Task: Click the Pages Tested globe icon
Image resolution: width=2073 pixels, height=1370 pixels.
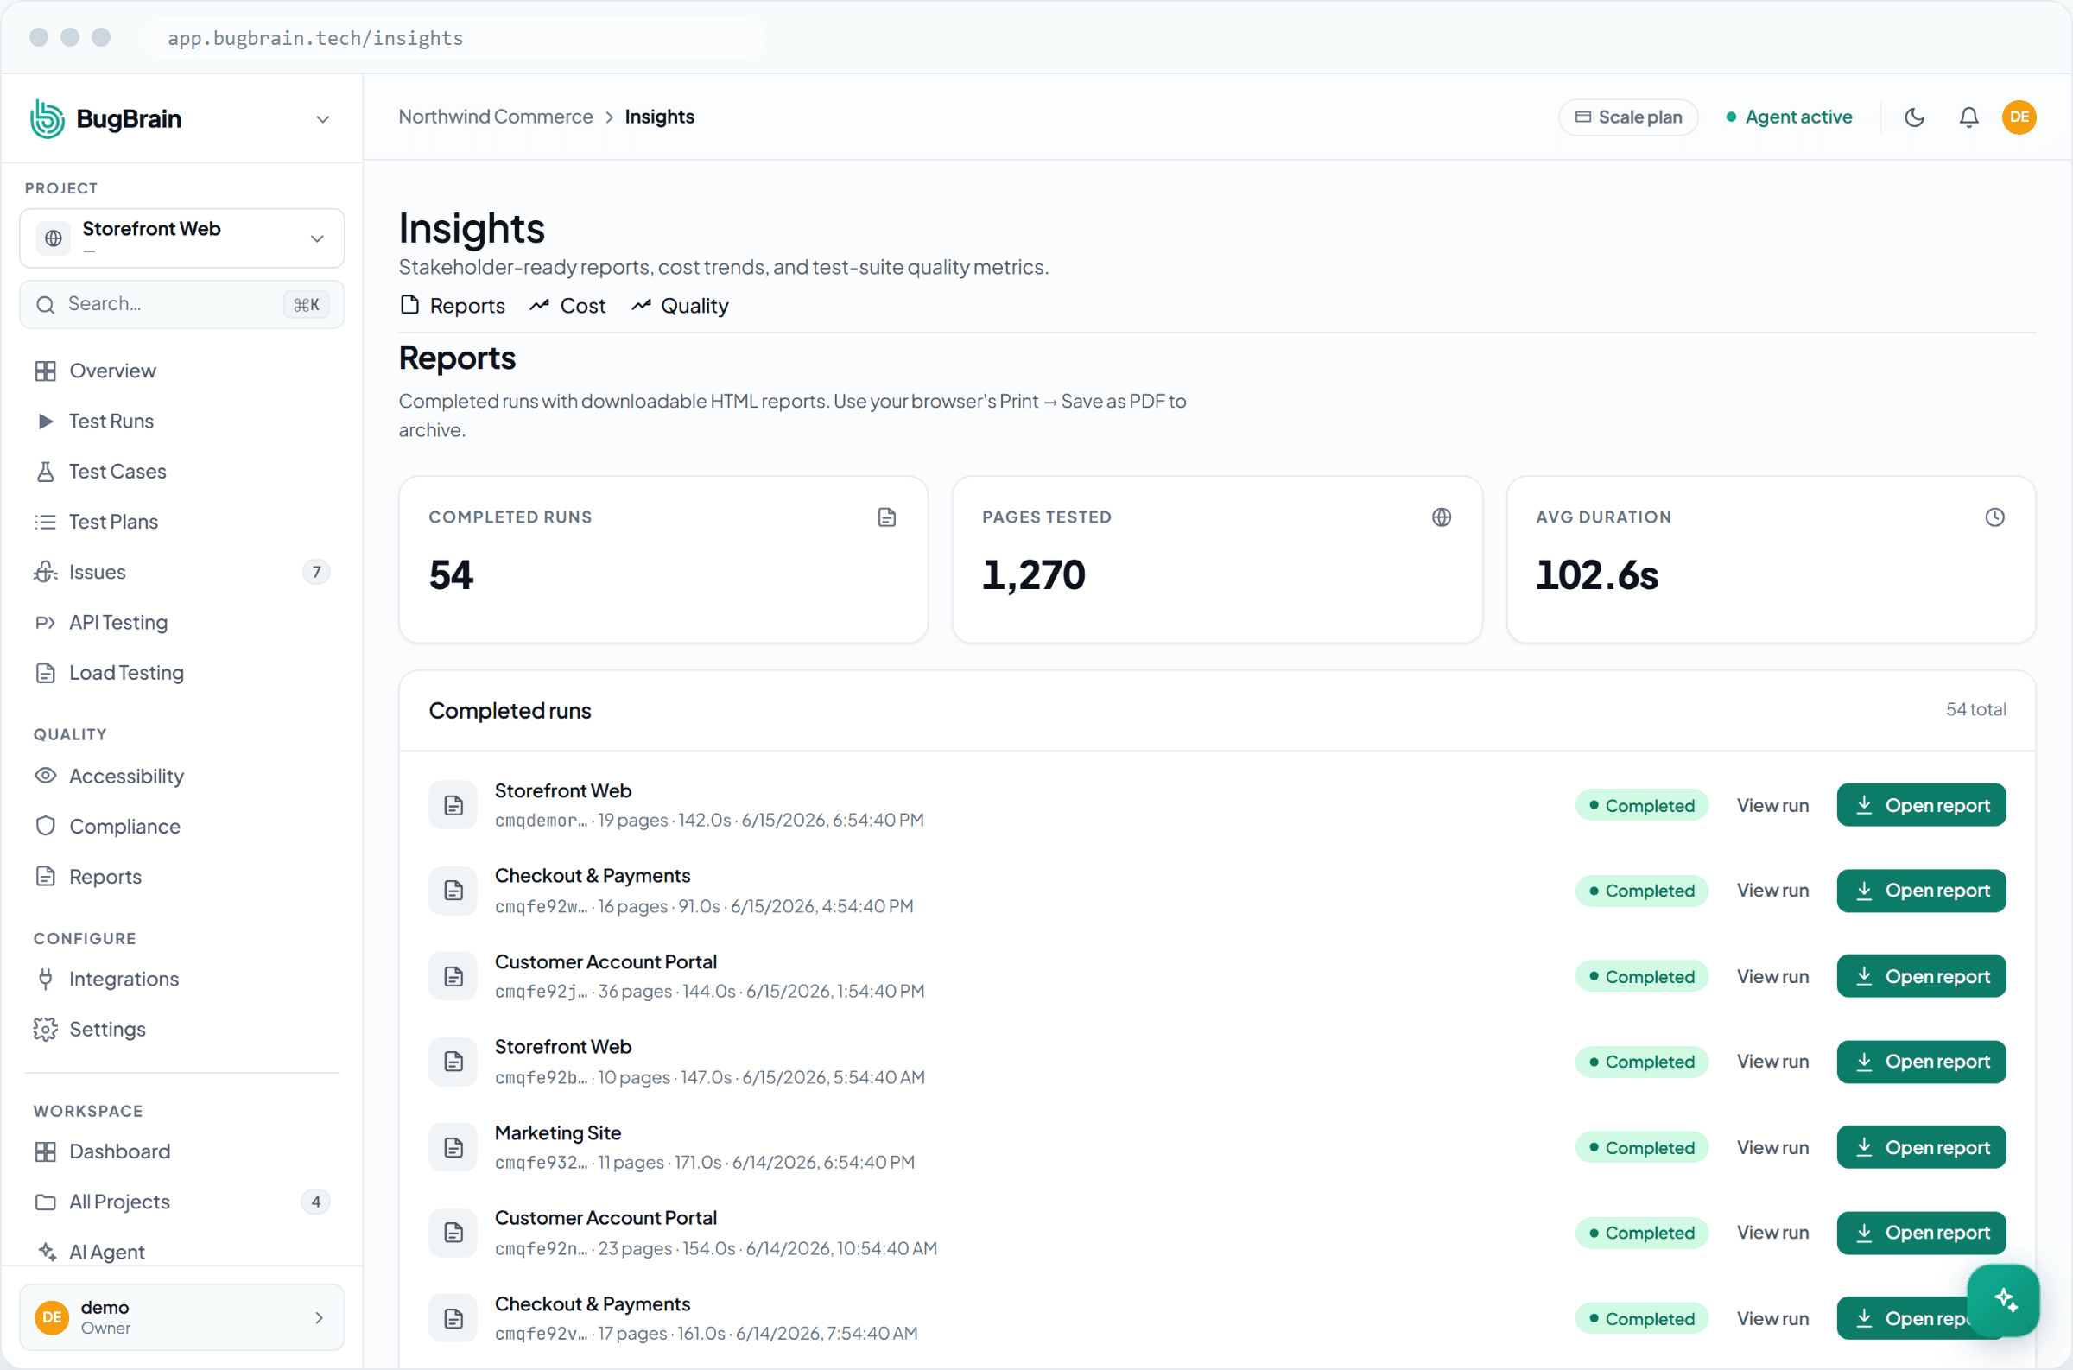Action: 1442,517
